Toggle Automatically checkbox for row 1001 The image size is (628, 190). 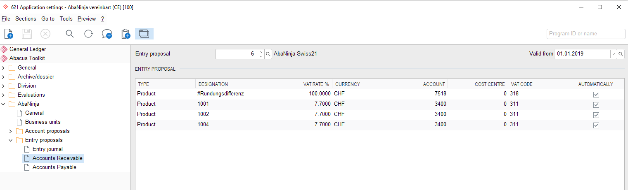596,104
